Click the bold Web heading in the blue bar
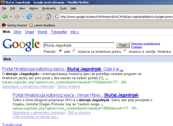 [7, 59]
